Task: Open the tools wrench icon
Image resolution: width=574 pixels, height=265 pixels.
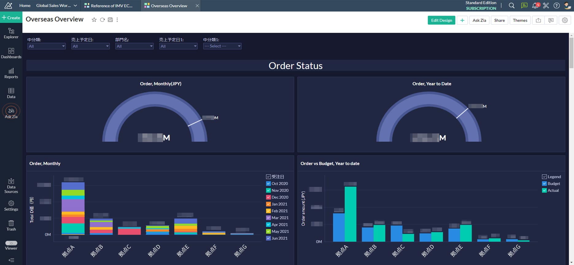Action: [546, 6]
